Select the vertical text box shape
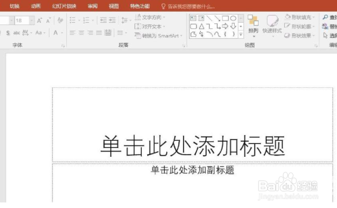 [201, 18]
